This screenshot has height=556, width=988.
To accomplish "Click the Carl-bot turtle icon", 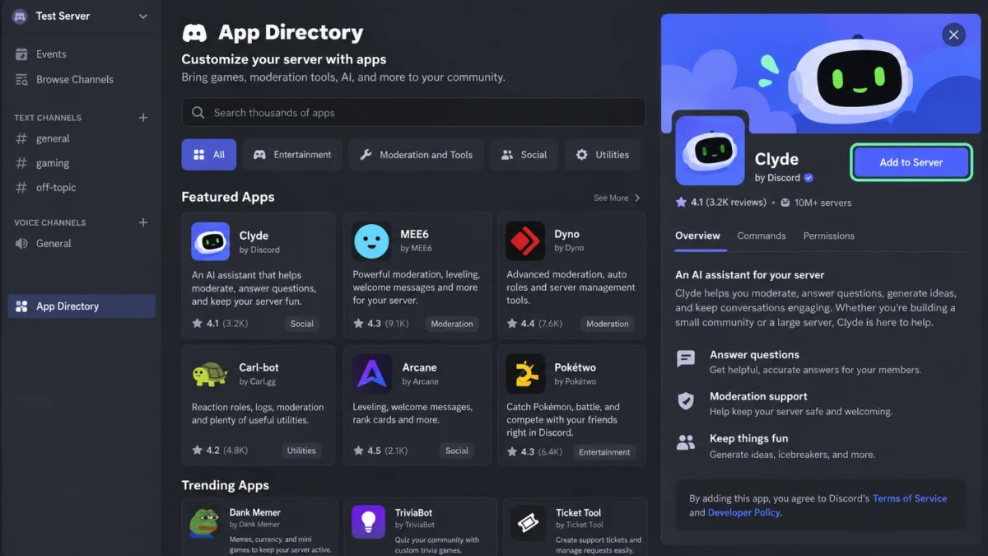I will click(x=210, y=374).
